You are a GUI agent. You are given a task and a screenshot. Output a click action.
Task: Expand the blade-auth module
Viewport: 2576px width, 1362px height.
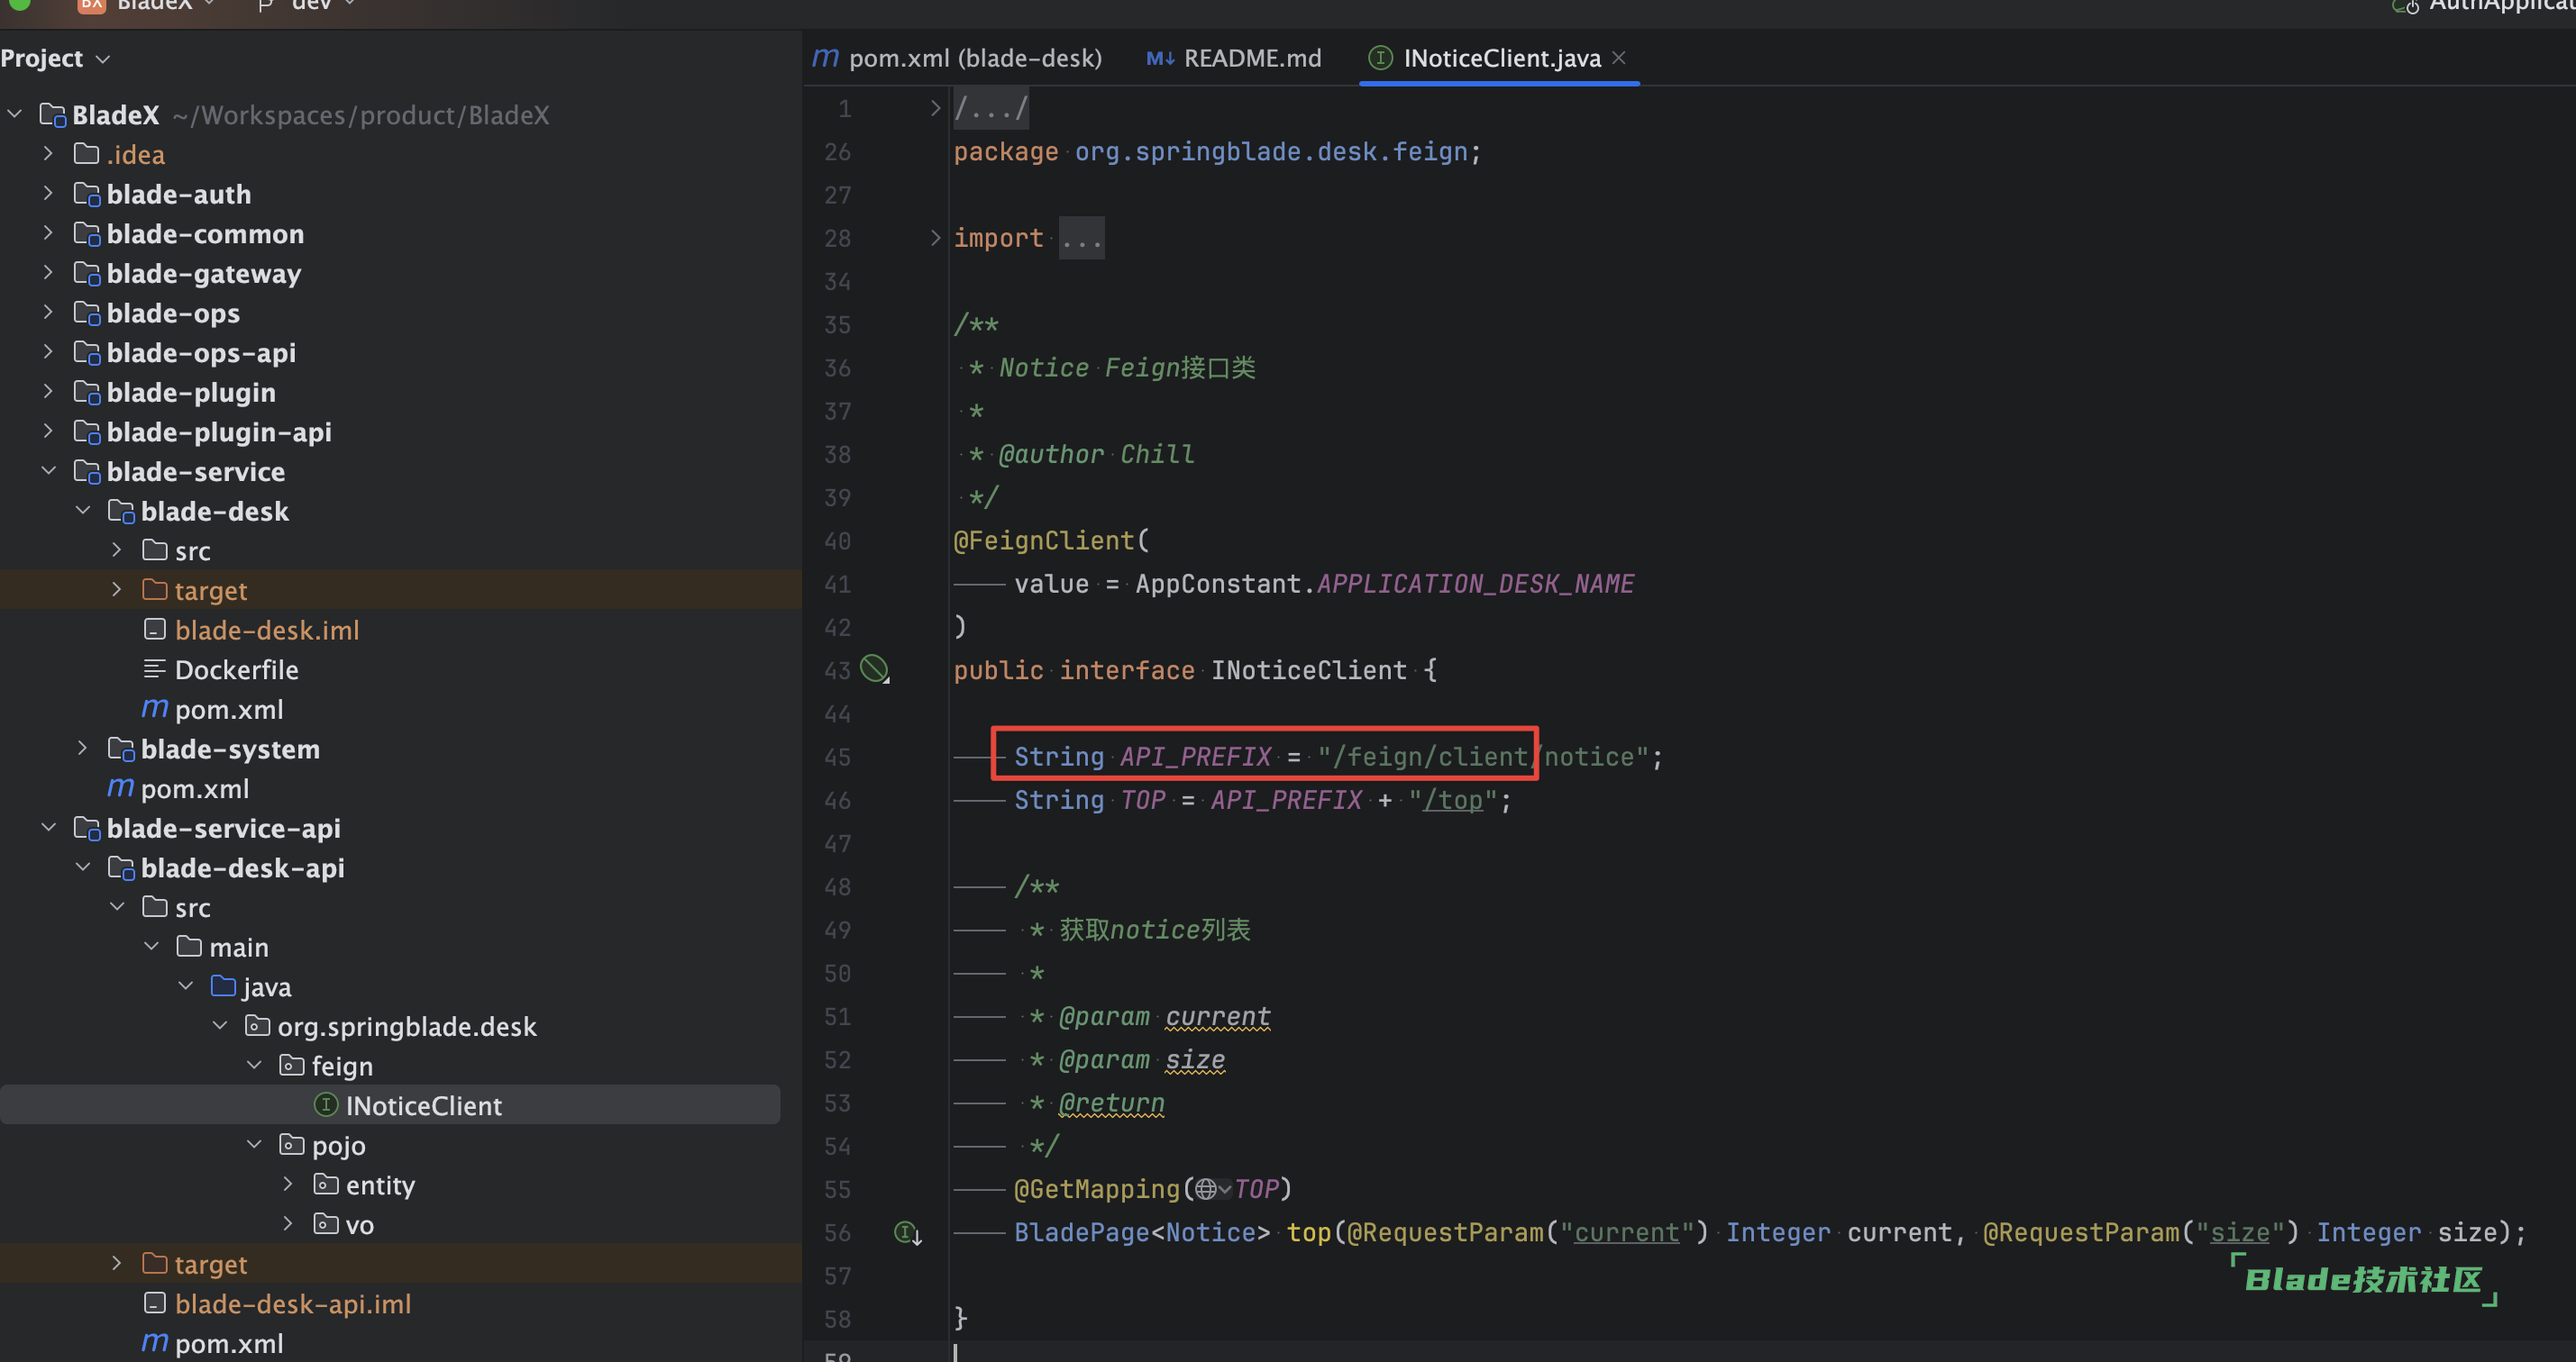point(48,193)
